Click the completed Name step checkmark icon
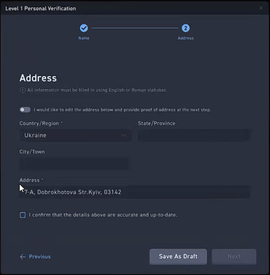The image size is (270, 275). tap(84, 28)
